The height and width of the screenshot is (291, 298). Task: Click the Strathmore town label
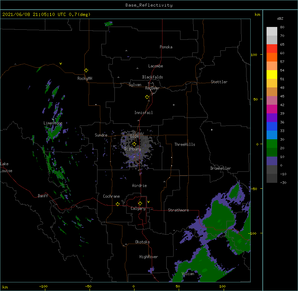coord(178,210)
